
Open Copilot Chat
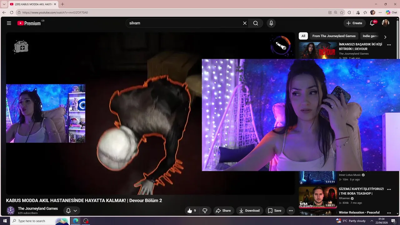tap(392, 12)
